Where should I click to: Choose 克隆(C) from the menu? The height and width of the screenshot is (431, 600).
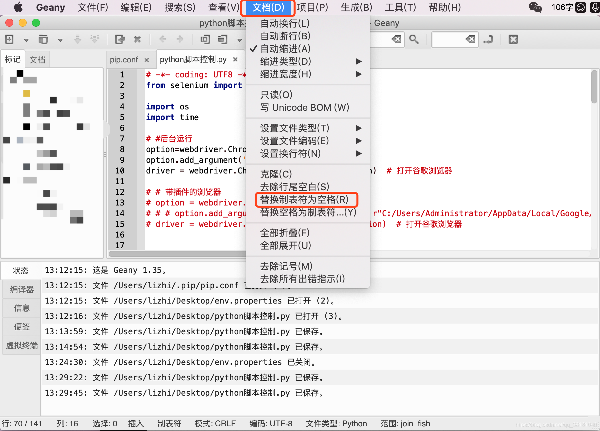[308, 174]
